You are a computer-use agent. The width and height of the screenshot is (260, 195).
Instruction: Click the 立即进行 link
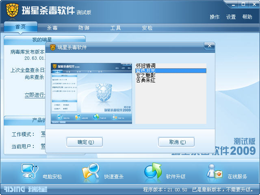click(x=35, y=95)
